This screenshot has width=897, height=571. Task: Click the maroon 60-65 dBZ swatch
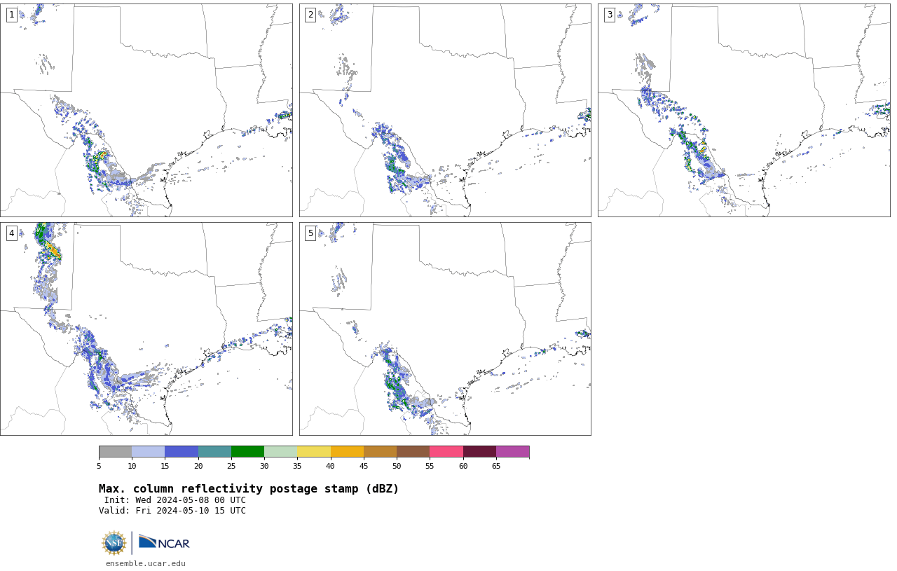(479, 451)
